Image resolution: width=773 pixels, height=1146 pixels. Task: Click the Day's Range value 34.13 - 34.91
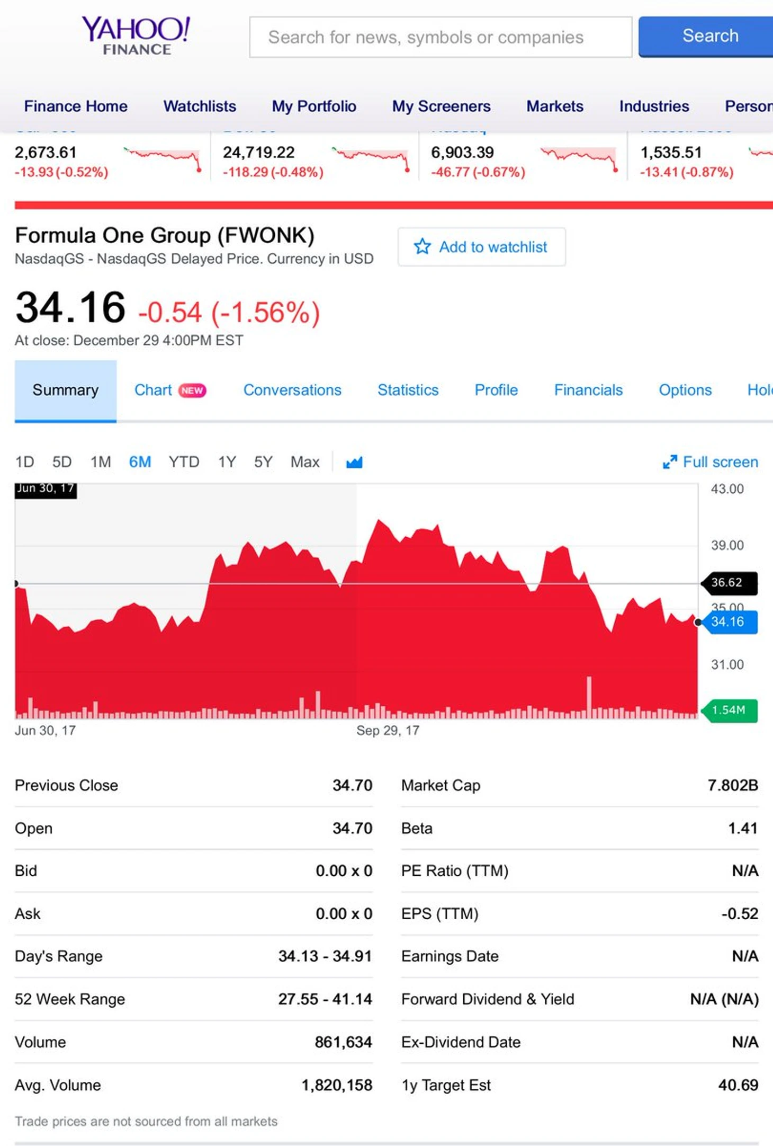(x=325, y=956)
